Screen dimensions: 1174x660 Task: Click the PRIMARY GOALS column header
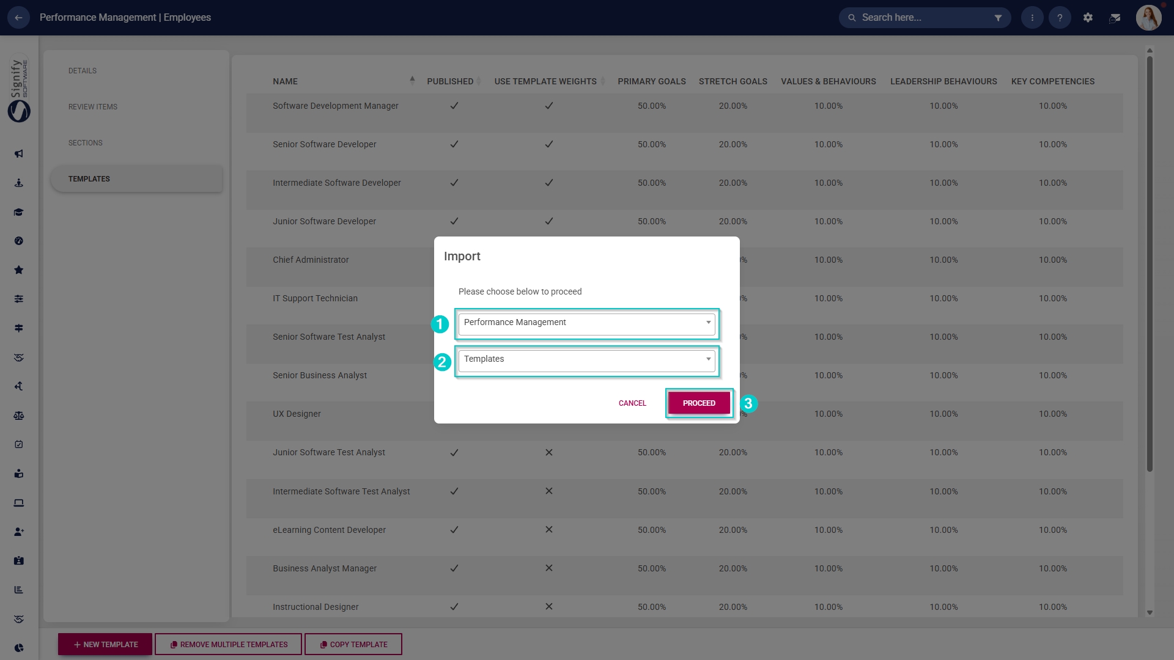(652, 81)
